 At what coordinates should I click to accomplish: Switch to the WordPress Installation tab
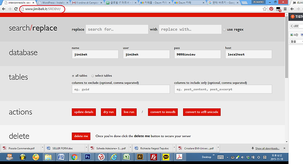(x=53, y=3)
